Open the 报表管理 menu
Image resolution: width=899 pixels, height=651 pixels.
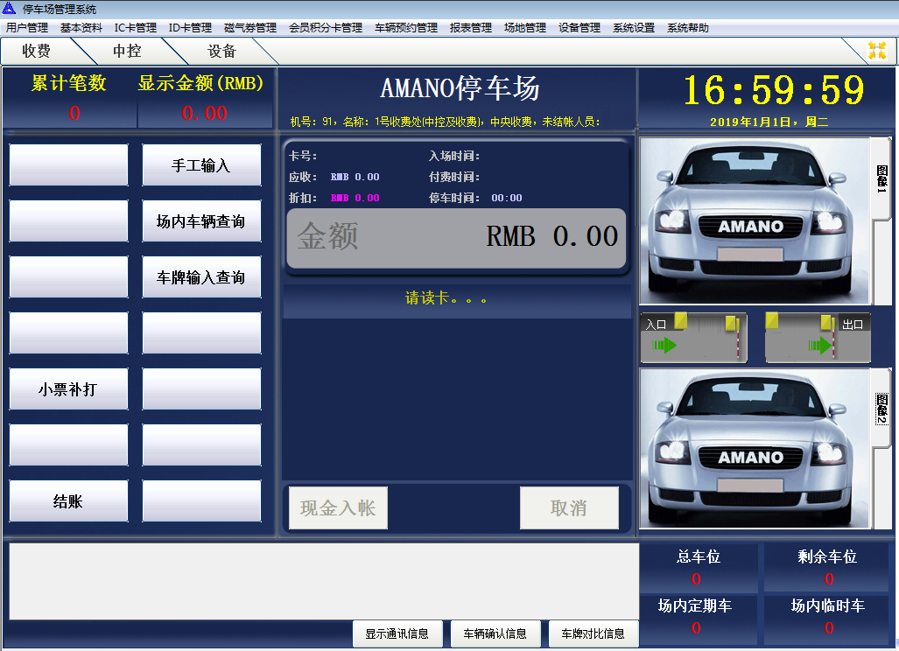click(470, 28)
